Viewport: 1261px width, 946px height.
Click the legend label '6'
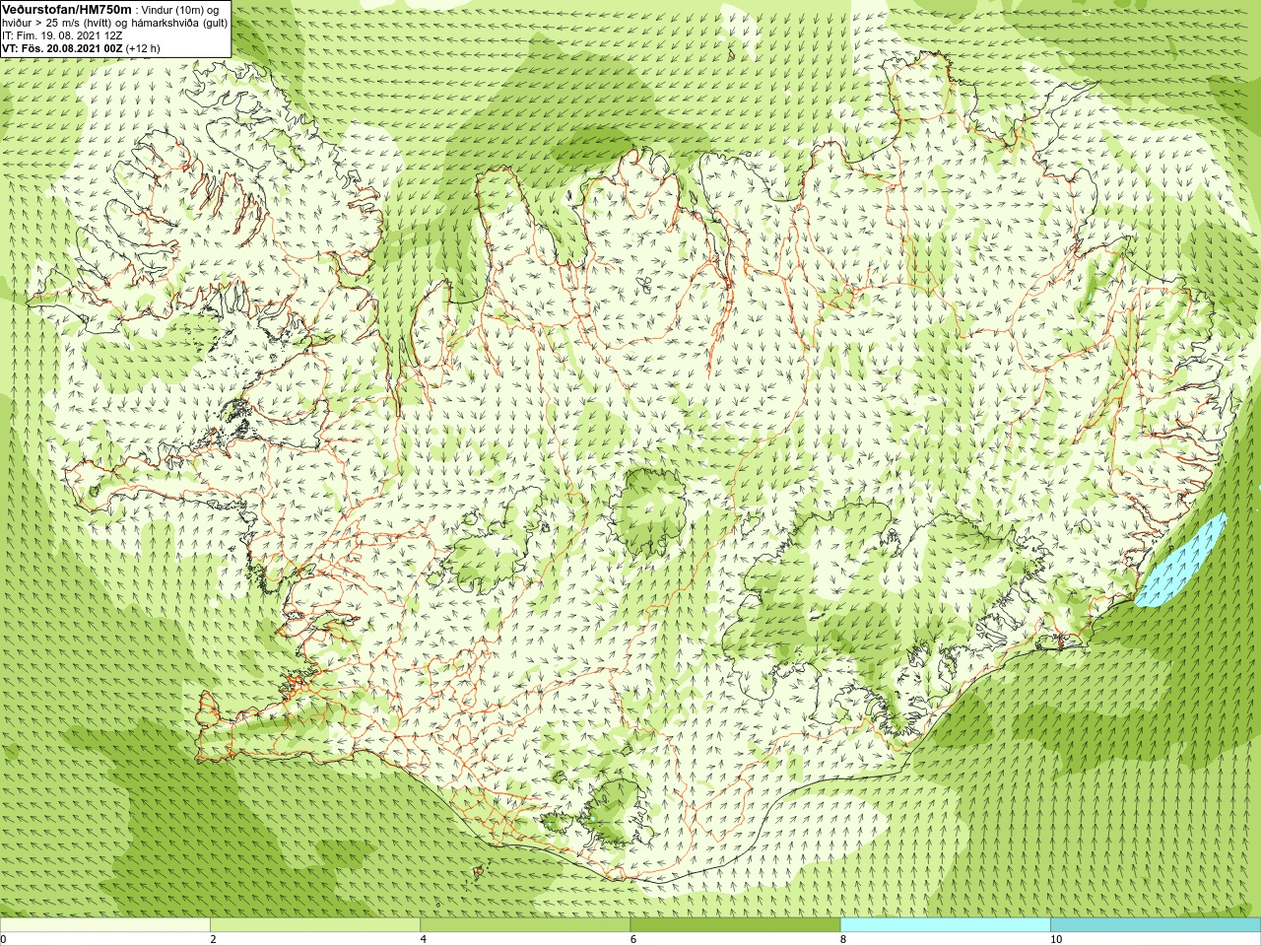(x=633, y=939)
